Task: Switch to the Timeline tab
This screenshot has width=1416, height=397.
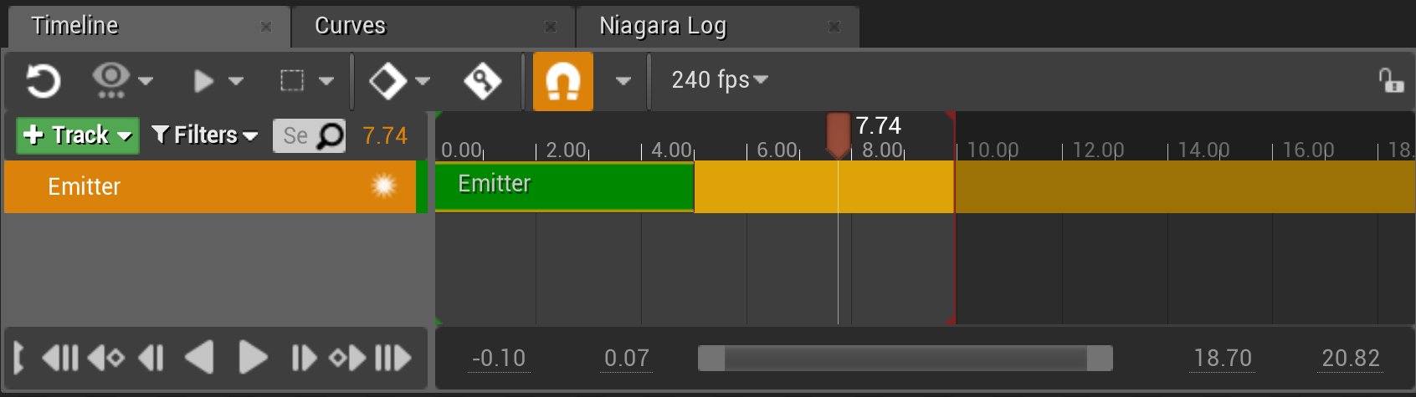Action: click(74, 26)
